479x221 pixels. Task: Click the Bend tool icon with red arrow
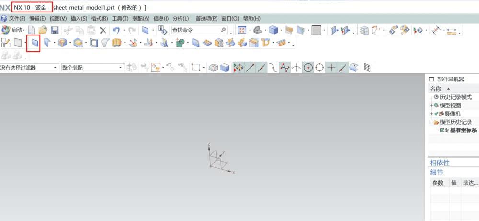pos(133,43)
